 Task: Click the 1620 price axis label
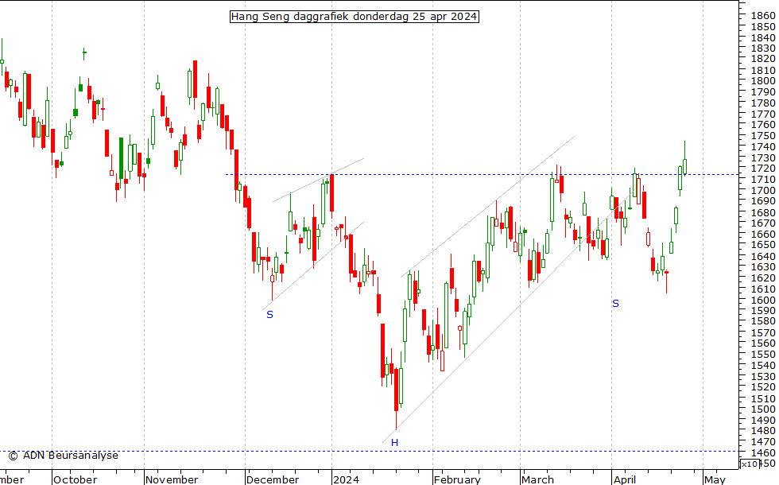pos(763,277)
